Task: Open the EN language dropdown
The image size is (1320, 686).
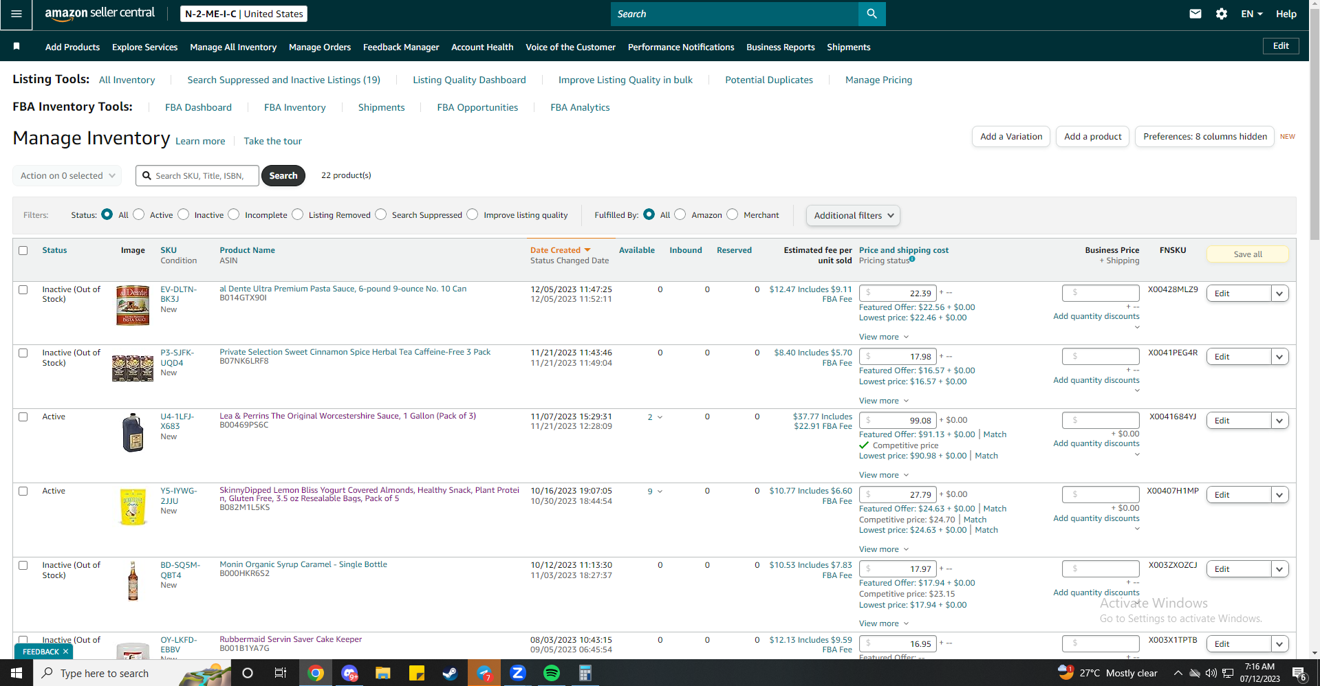Action: point(1252,14)
